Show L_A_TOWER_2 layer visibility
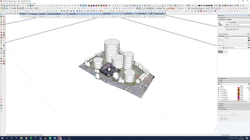This screenshot has width=250, height=140. pos(219,96)
